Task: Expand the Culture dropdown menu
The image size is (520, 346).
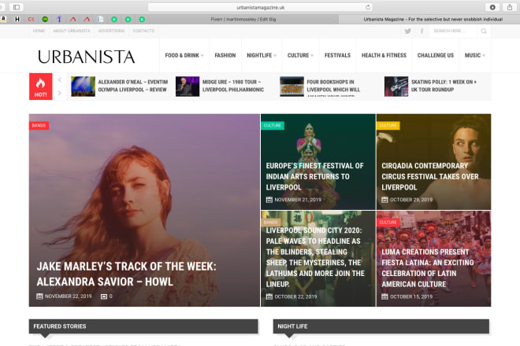Action: point(300,55)
